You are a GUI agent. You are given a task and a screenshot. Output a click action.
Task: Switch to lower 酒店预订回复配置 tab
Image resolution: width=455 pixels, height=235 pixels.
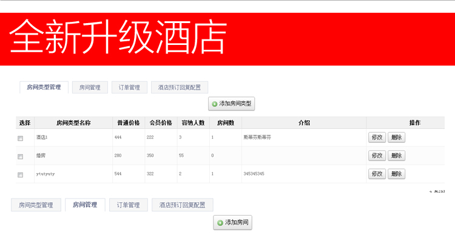point(182,205)
